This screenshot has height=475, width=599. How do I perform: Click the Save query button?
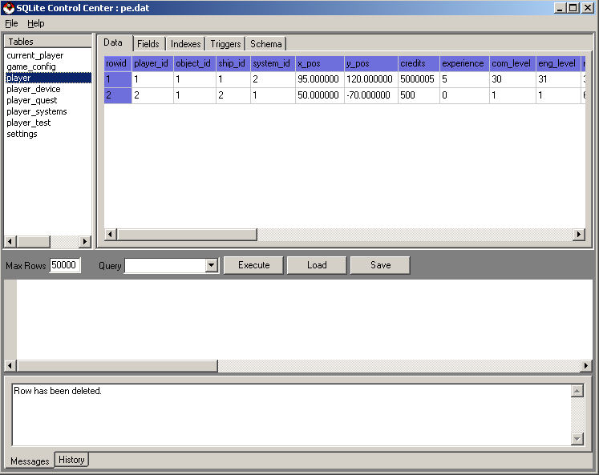point(380,265)
